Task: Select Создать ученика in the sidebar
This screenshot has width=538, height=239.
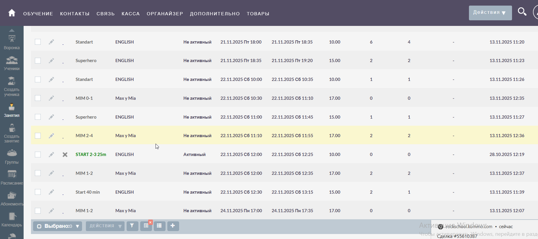Action: click(12, 87)
